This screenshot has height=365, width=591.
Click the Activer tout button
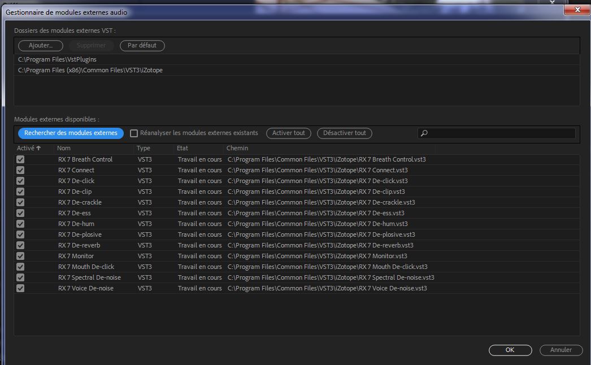(x=288, y=133)
